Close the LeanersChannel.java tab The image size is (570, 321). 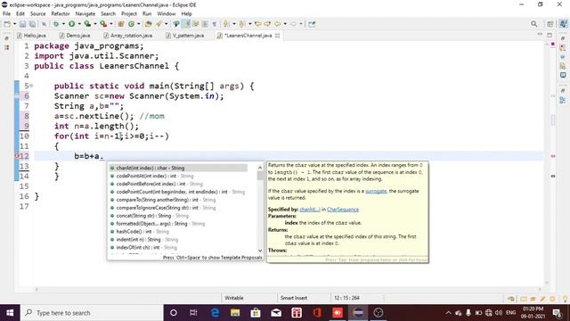click(x=277, y=36)
